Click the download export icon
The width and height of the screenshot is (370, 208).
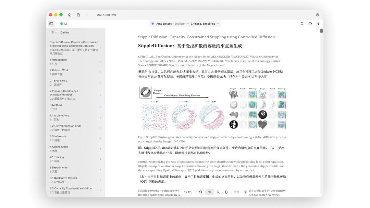click(318, 24)
